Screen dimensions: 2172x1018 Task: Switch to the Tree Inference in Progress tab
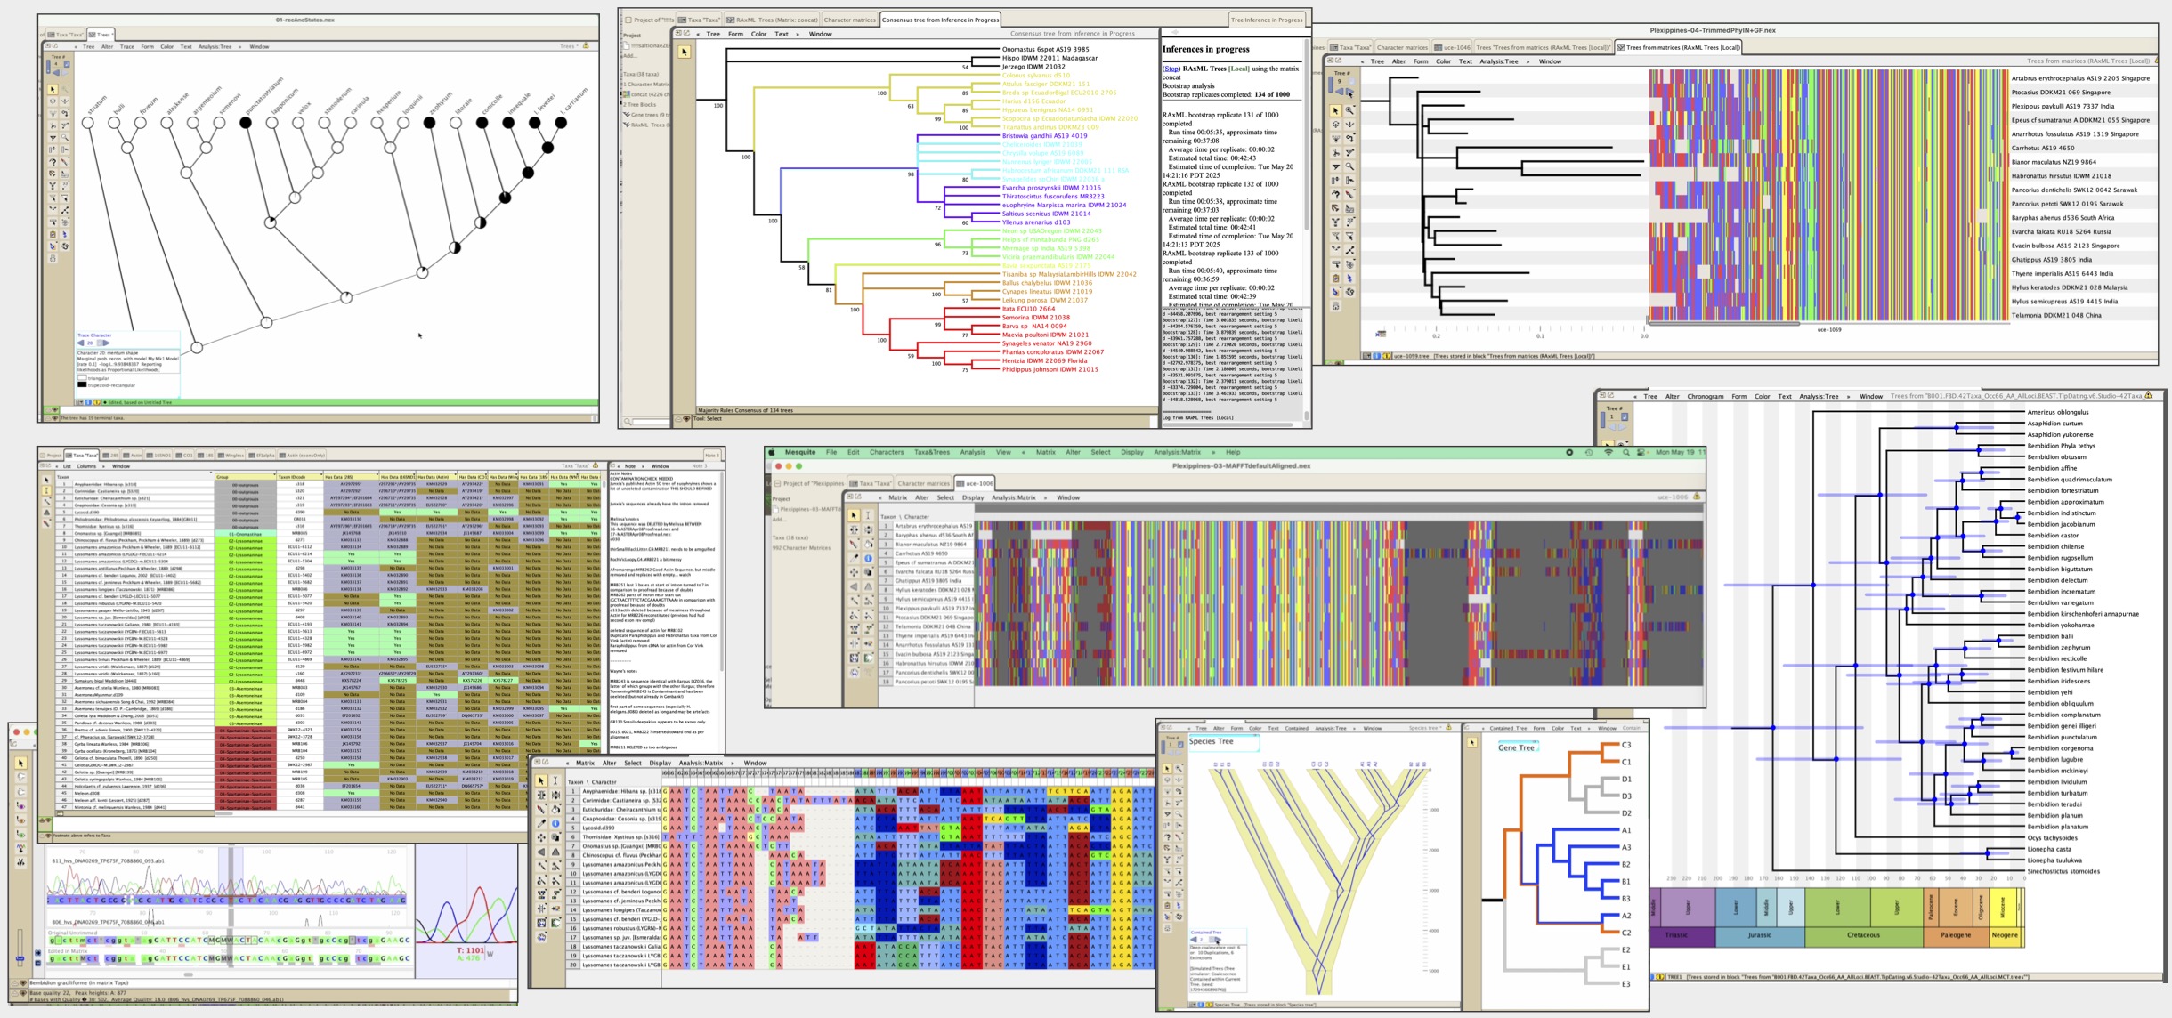tap(1267, 20)
